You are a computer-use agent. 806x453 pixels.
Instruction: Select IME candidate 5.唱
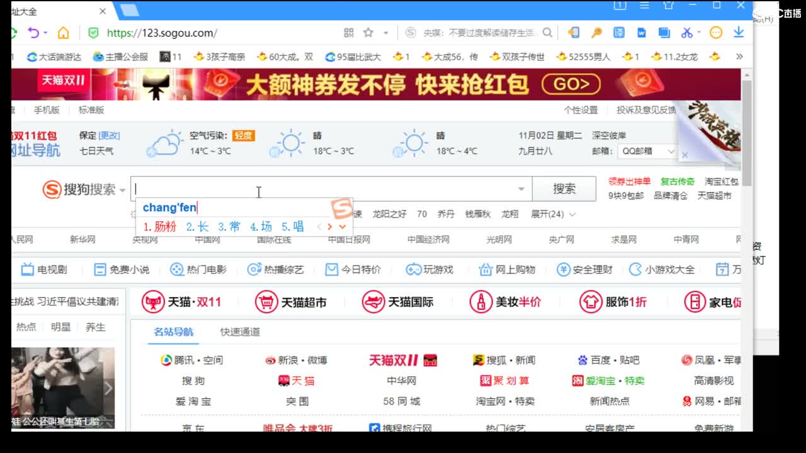[x=293, y=226]
